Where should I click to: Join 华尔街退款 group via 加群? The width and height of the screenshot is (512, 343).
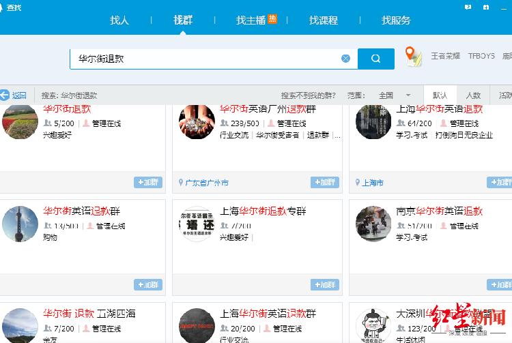(x=148, y=182)
